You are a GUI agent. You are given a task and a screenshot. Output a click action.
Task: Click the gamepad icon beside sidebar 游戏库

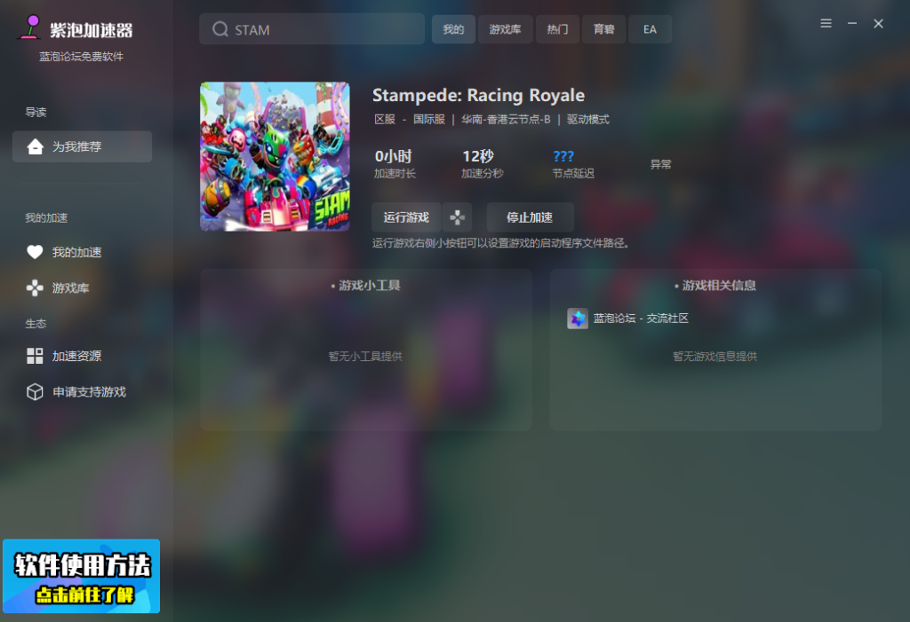click(35, 287)
